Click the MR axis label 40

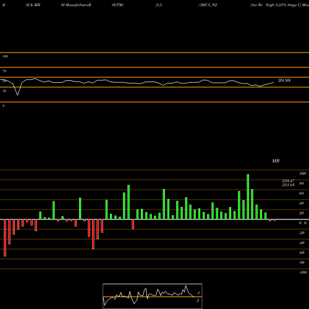pos(302,203)
